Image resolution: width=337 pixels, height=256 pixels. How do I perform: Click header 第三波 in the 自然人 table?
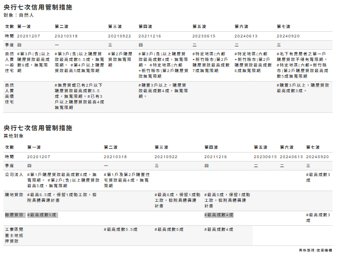click(x=115, y=26)
